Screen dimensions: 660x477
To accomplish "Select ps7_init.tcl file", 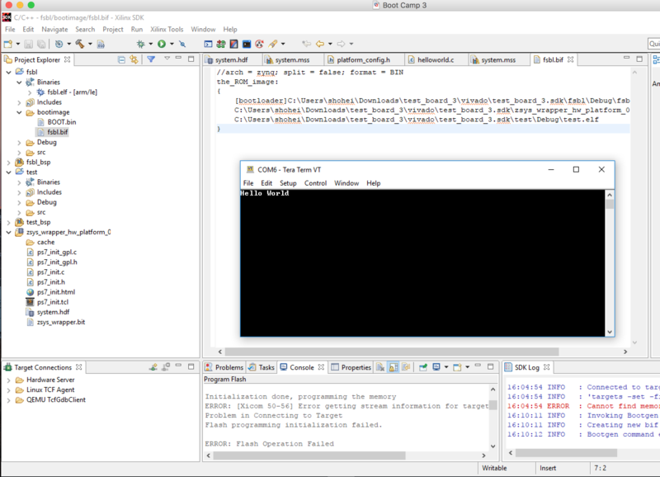I will (x=52, y=302).
